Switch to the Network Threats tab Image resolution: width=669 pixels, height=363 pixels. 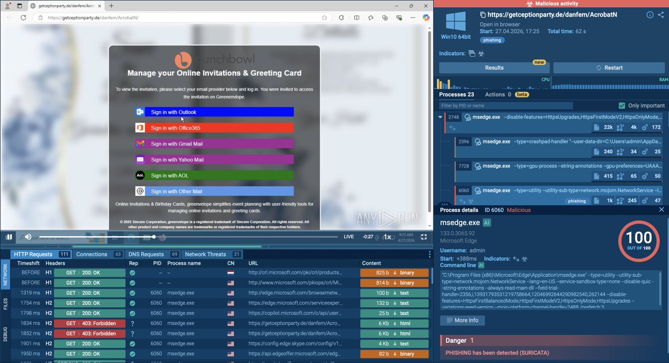[x=212, y=254]
